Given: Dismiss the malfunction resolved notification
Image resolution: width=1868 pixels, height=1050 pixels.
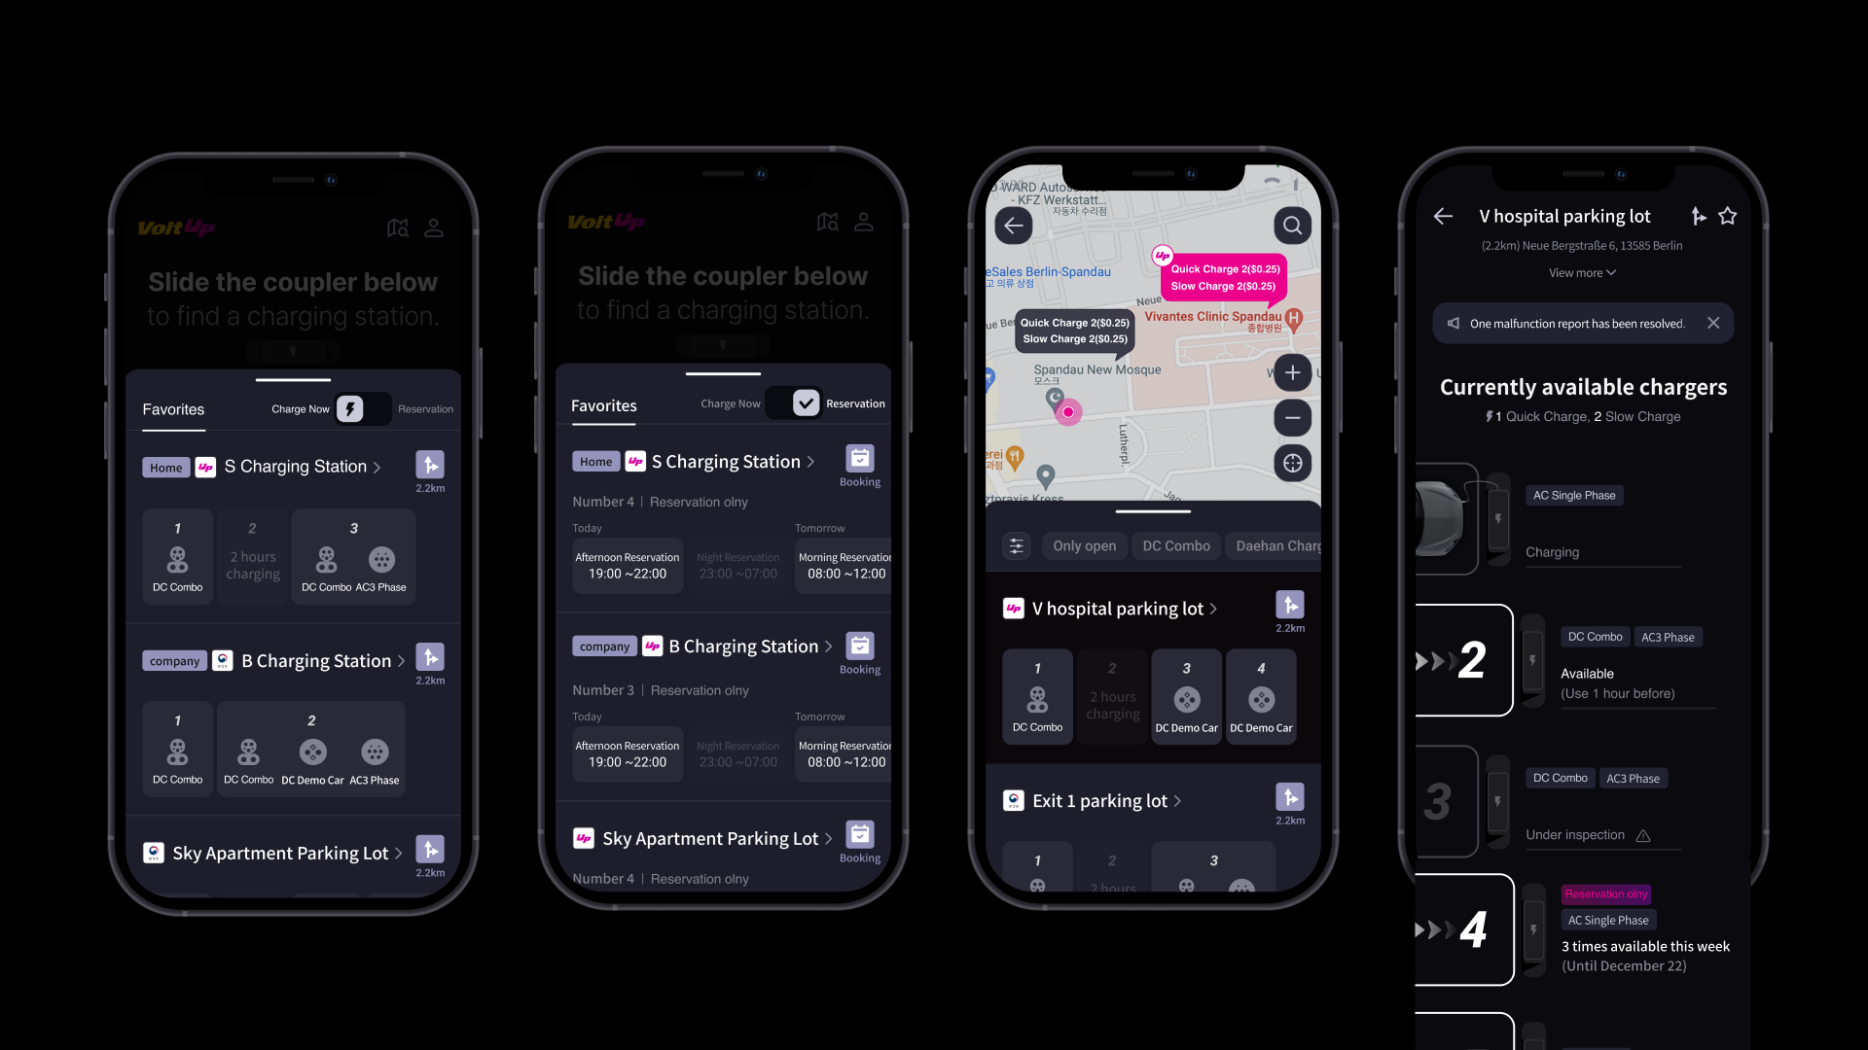Looking at the screenshot, I should [x=1714, y=323].
